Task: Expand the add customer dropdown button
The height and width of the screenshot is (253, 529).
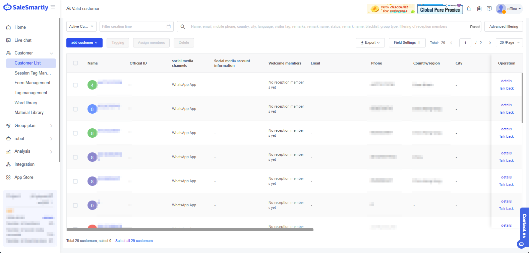Action: point(84,43)
